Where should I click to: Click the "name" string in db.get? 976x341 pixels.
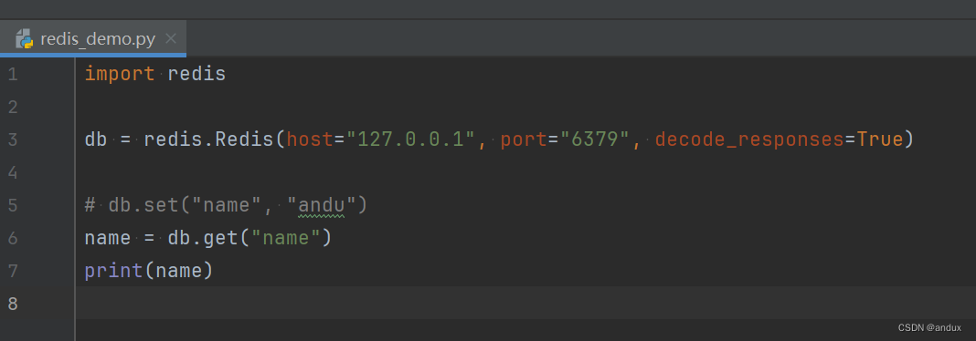[x=286, y=238]
